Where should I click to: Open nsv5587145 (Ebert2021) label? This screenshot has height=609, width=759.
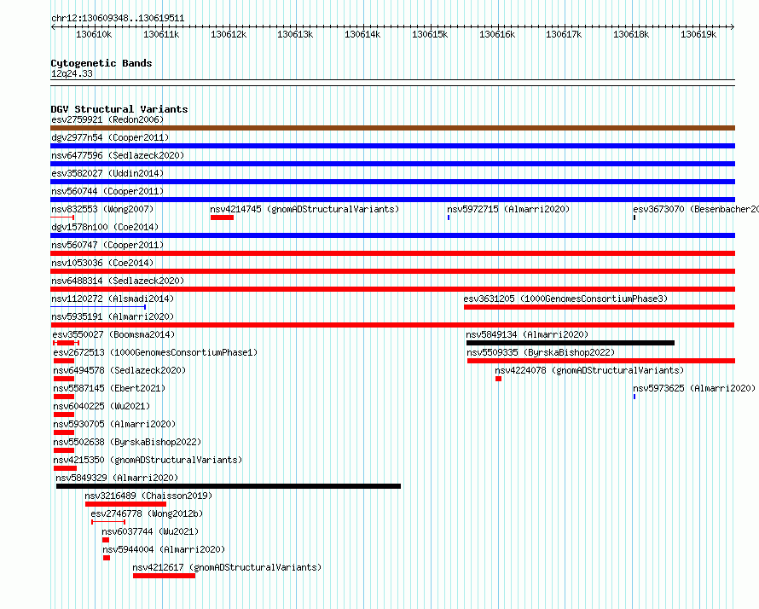(109, 388)
